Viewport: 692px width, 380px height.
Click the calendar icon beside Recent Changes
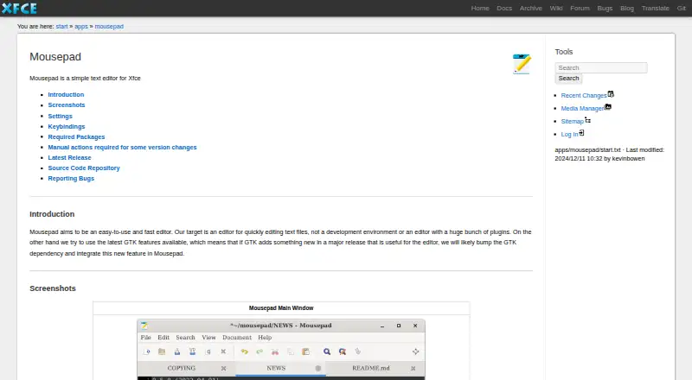click(x=611, y=94)
